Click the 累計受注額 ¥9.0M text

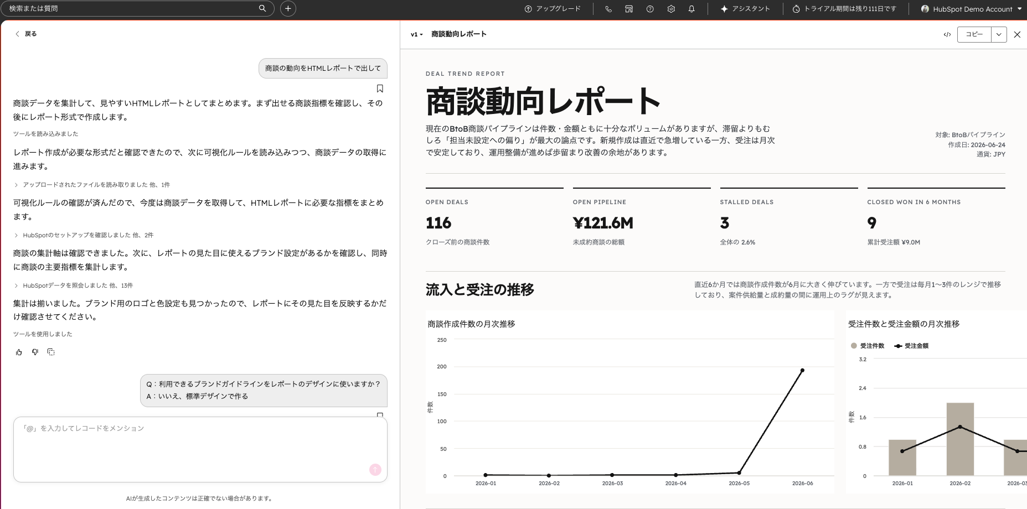coord(894,242)
